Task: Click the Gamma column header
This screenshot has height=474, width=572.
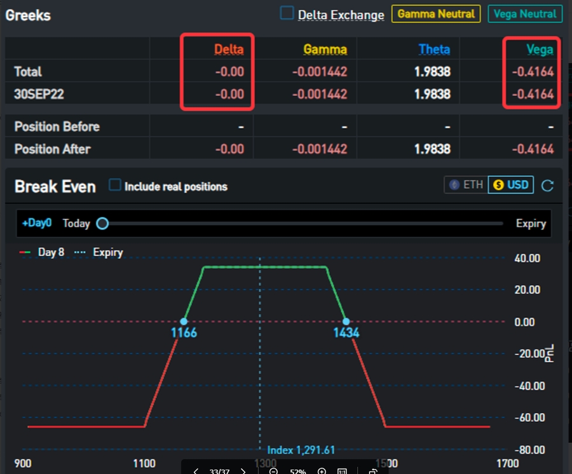Action: pos(325,50)
